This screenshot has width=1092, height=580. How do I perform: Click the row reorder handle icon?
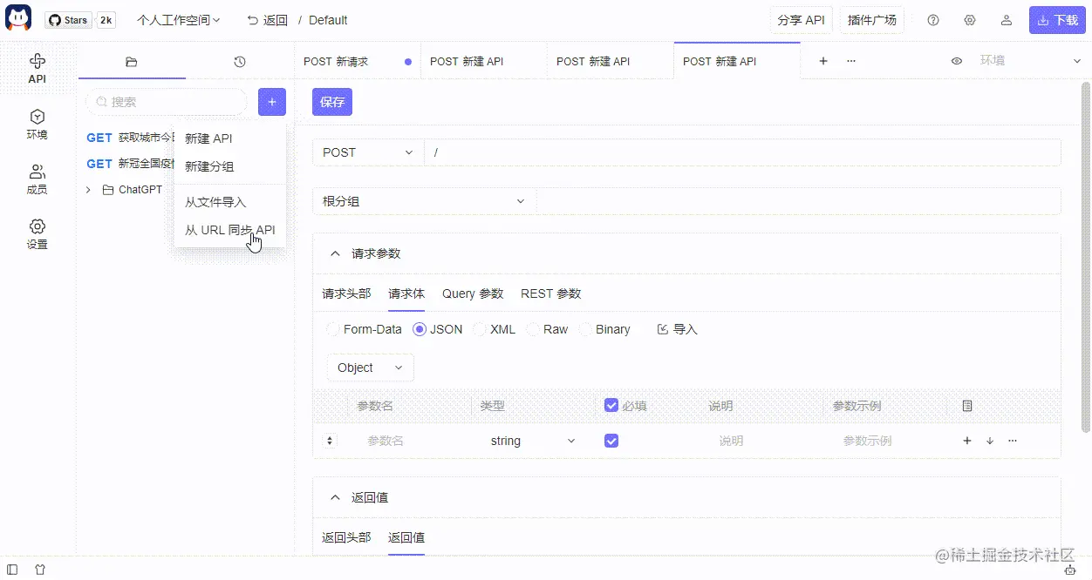(330, 441)
